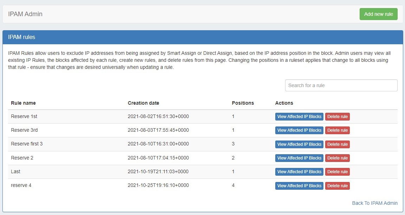Screen dimensions: 405x215
Task: Delete the Reserve 3rd rule
Action: pos(337,130)
